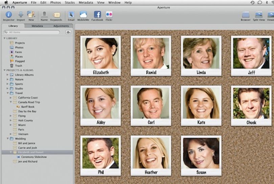The image size is (274, 184).
Task: Select the Browser view icon
Action: [x=246, y=15]
